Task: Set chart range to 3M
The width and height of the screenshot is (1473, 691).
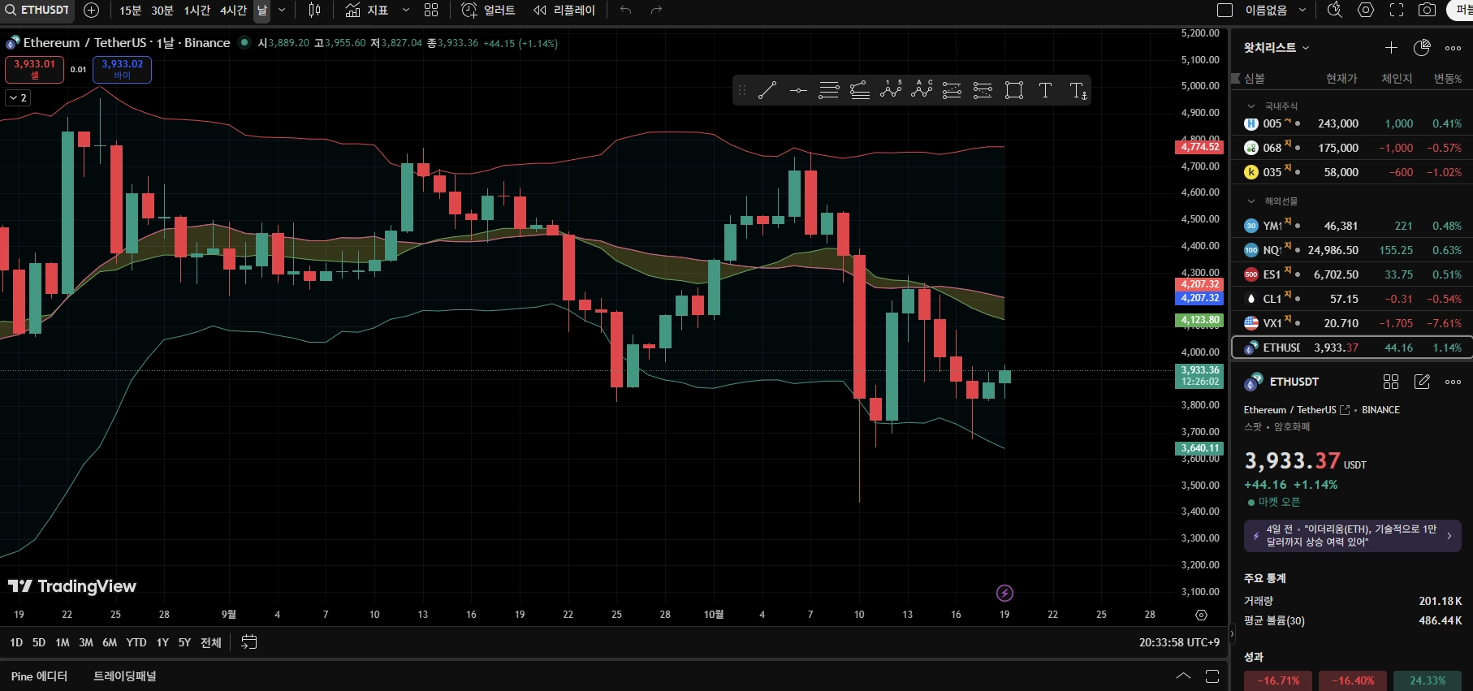Action: coord(86,642)
